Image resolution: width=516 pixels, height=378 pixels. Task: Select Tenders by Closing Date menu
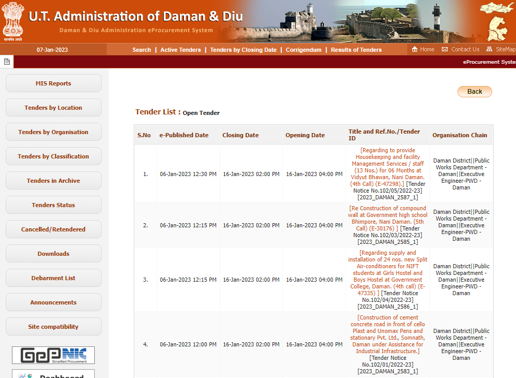243,50
